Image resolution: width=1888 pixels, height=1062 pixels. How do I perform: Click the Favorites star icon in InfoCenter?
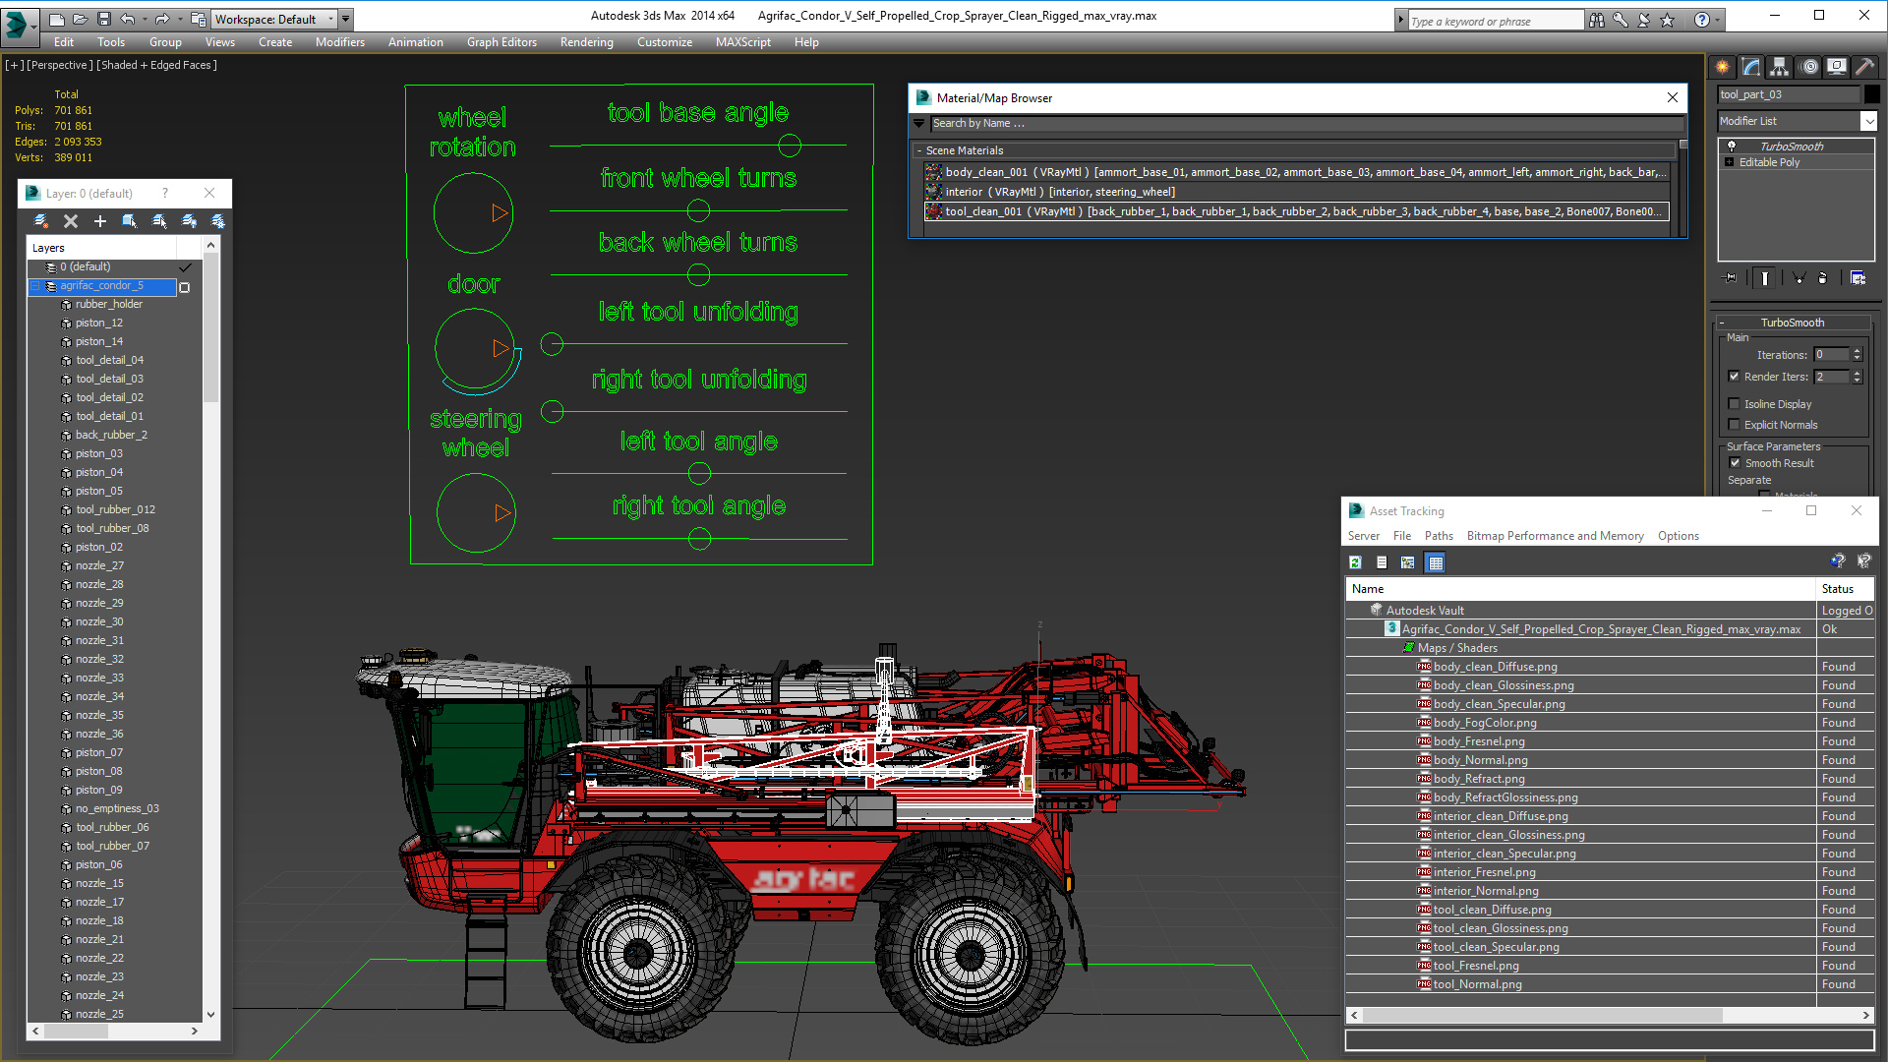click(1667, 20)
